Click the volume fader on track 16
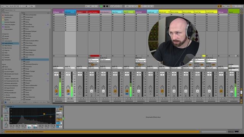This screenshot has width=244, height=137. pos(130,84)
